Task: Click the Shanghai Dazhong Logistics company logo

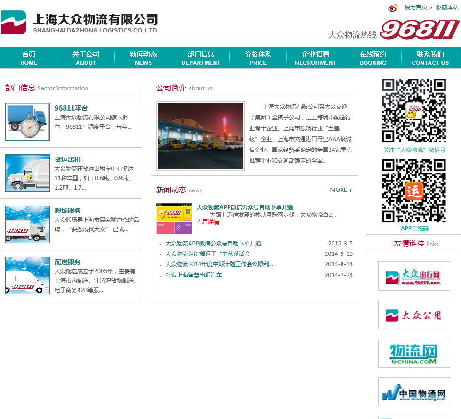Action: [x=79, y=23]
